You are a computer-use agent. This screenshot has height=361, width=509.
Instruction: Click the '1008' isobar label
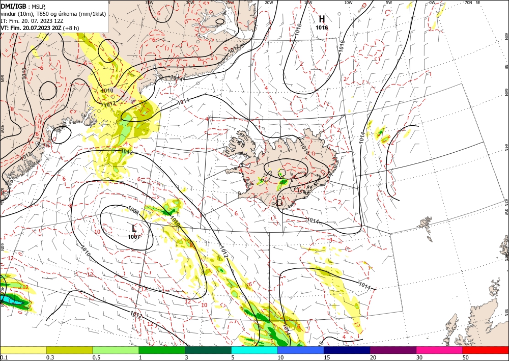[x=133, y=210]
